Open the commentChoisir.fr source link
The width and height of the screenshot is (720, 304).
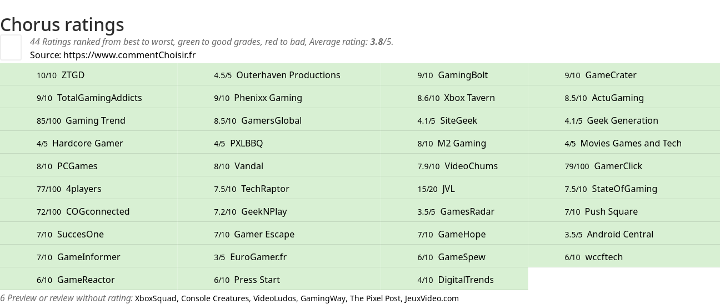click(x=129, y=55)
